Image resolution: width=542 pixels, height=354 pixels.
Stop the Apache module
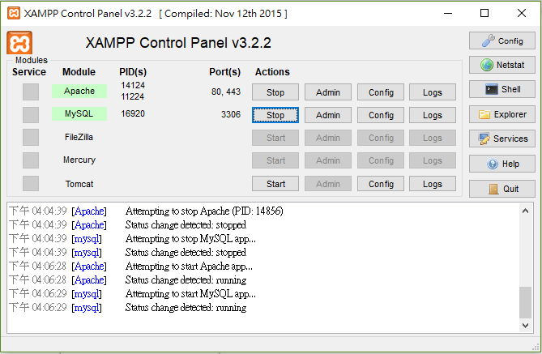click(275, 92)
